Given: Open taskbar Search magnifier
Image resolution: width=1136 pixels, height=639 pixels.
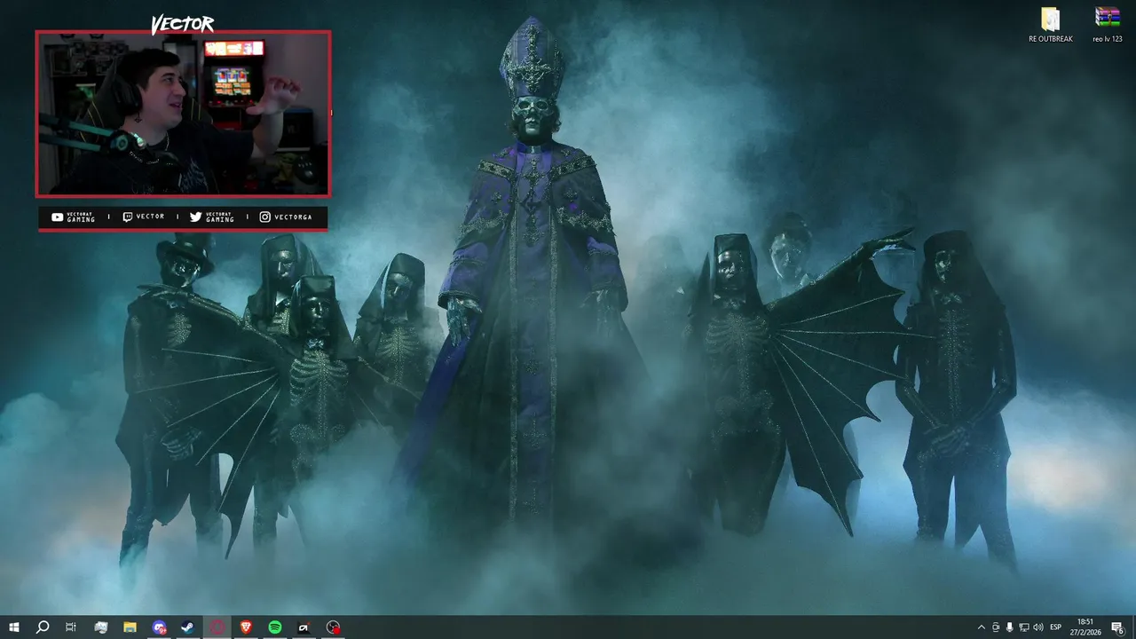Looking at the screenshot, I should [42, 627].
